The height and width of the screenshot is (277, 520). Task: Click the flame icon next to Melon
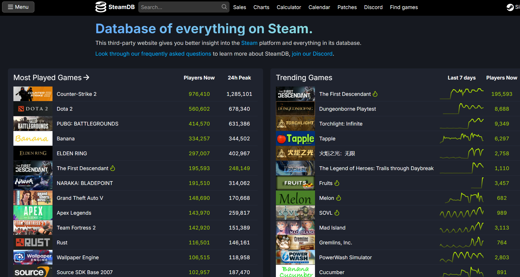(x=339, y=198)
